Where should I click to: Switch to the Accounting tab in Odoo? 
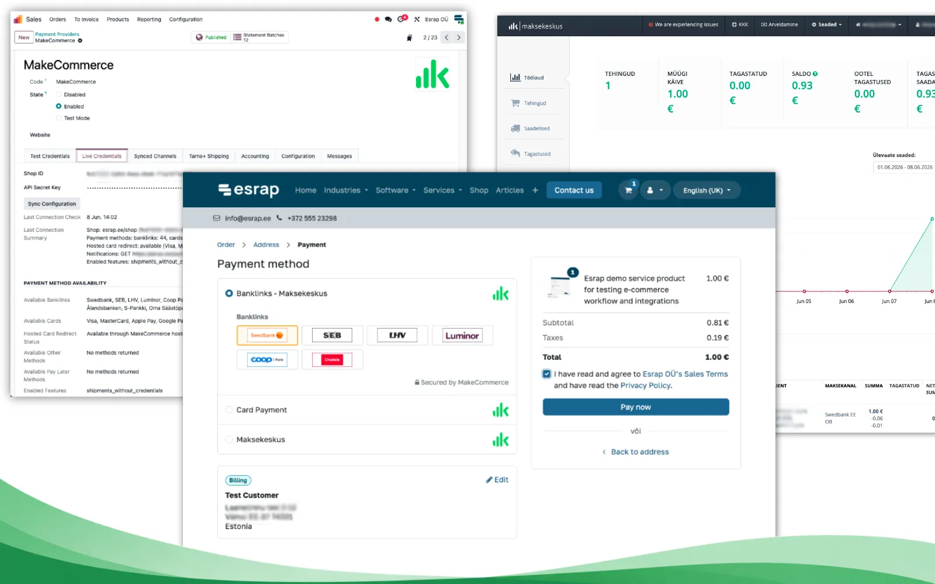coord(255,156)
